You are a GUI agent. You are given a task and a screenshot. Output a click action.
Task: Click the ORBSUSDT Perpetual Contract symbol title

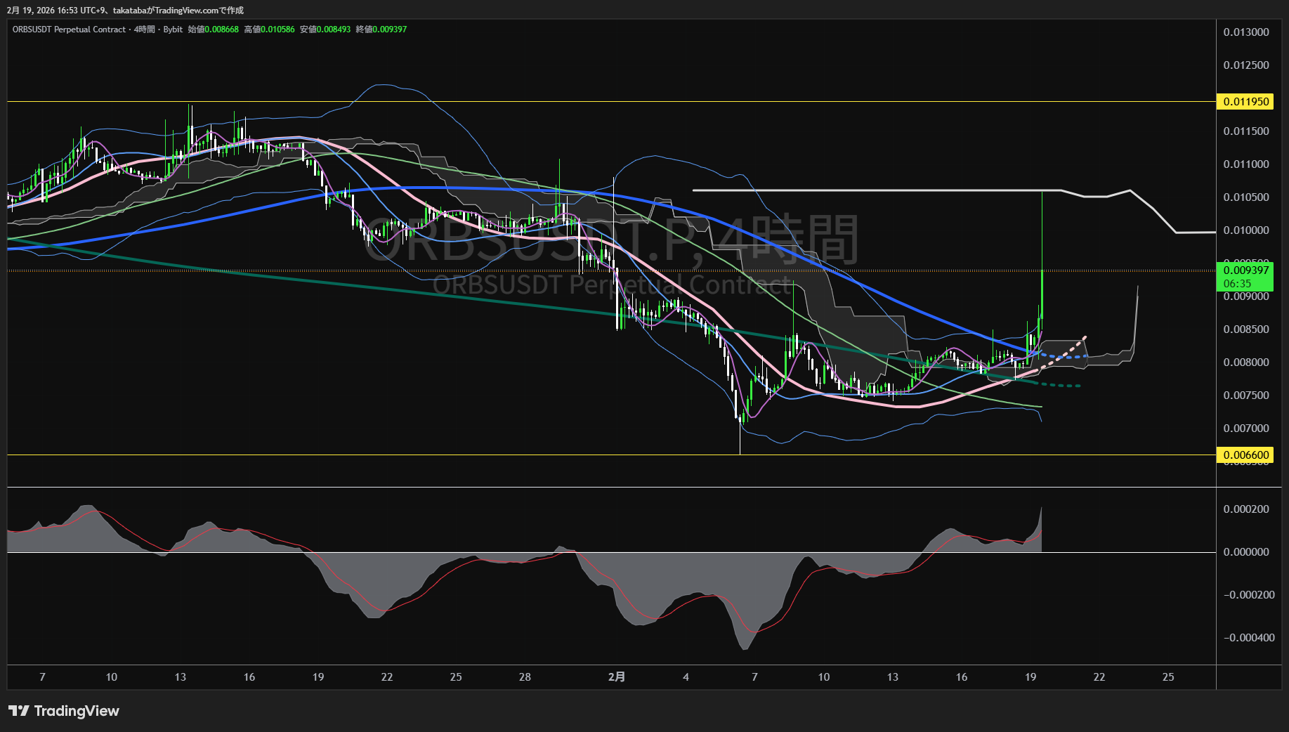point(69,30)
